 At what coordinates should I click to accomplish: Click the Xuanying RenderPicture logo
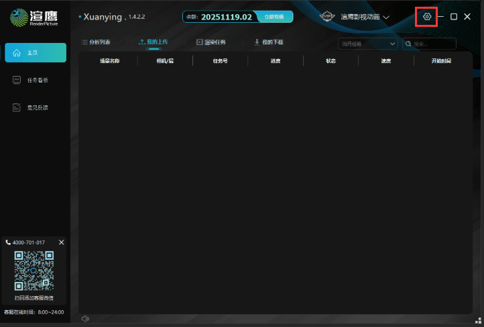pos(34,17)
